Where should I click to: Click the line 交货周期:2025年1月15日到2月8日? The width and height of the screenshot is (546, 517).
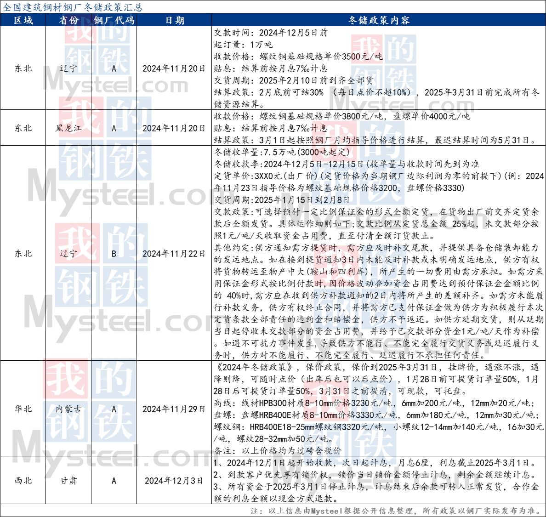point(282,200)
